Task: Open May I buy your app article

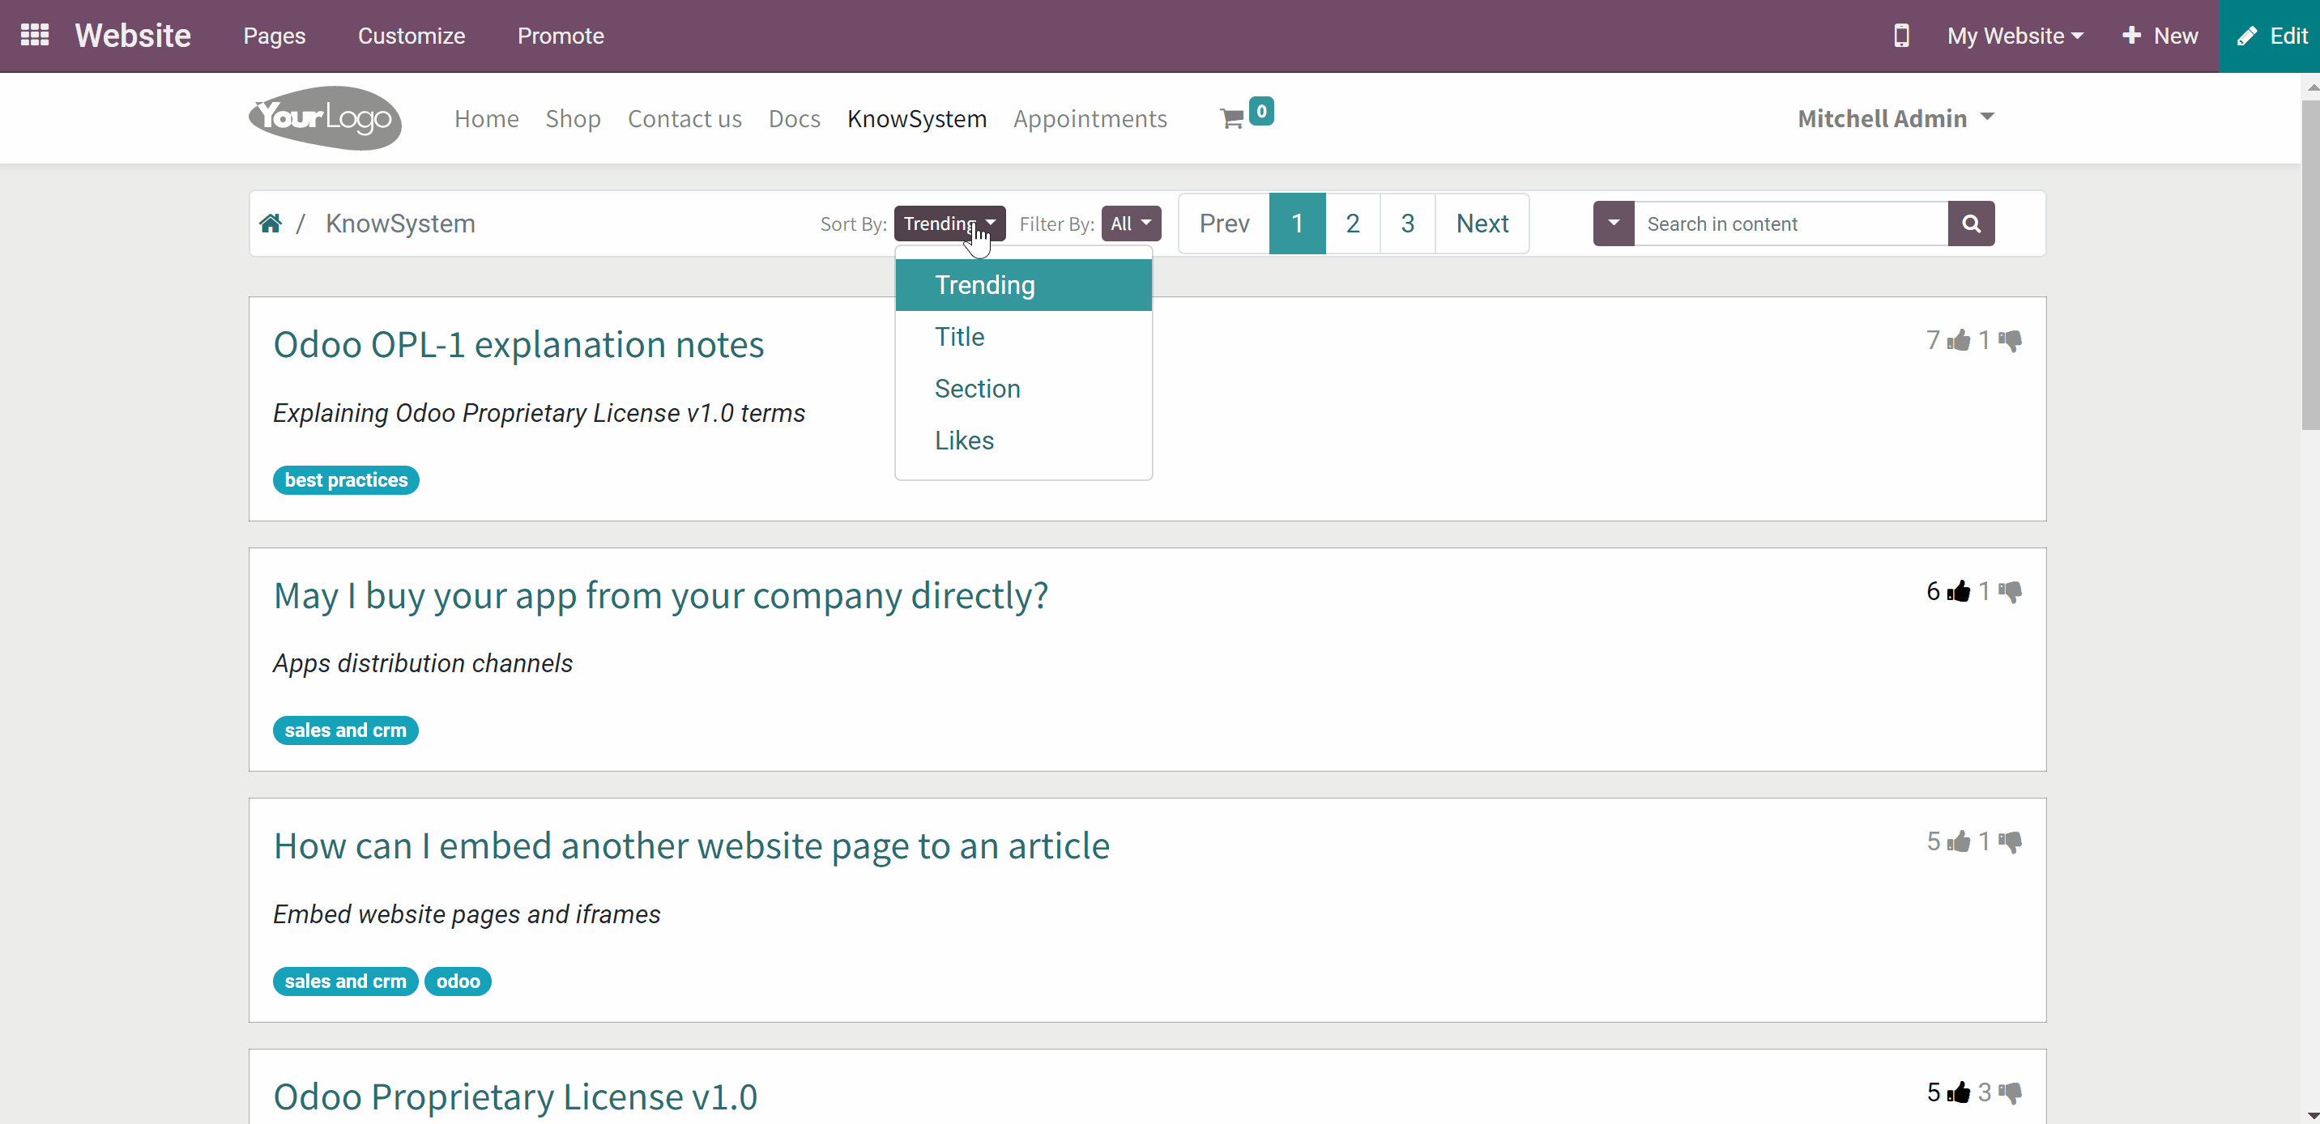Action: click(x=661, y=596)
